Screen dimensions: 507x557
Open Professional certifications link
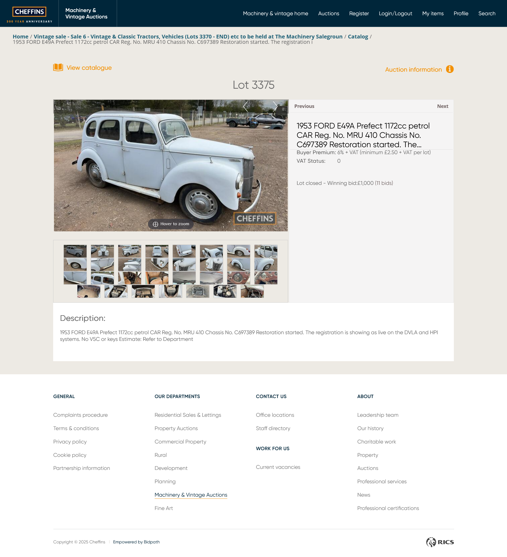click(388, 508)
